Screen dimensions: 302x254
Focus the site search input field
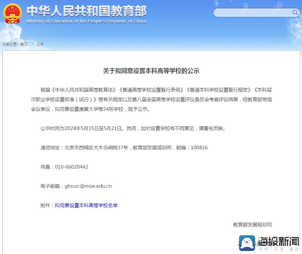click(x=256, y=13)
